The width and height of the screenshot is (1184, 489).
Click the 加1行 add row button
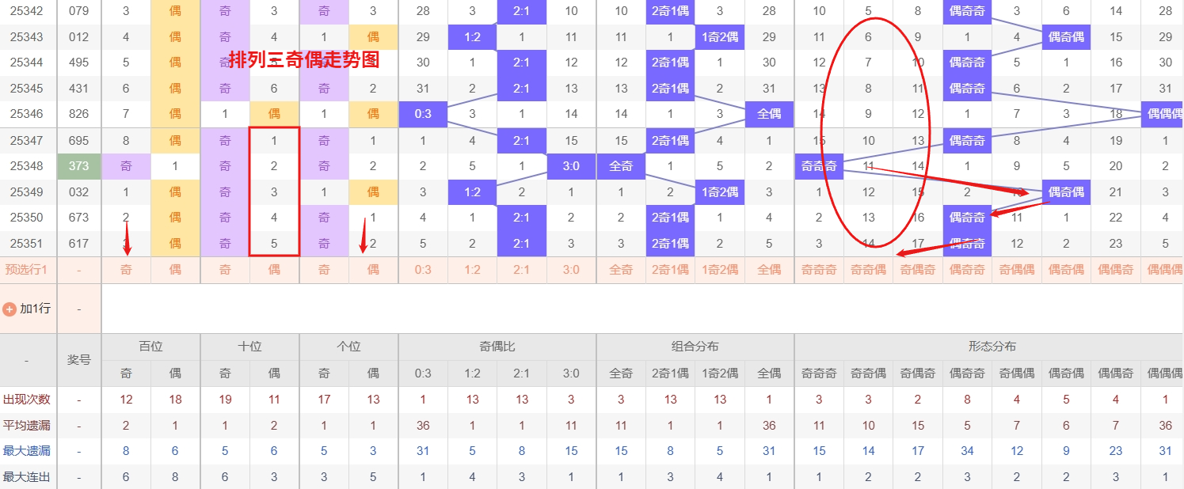(35, 309)
